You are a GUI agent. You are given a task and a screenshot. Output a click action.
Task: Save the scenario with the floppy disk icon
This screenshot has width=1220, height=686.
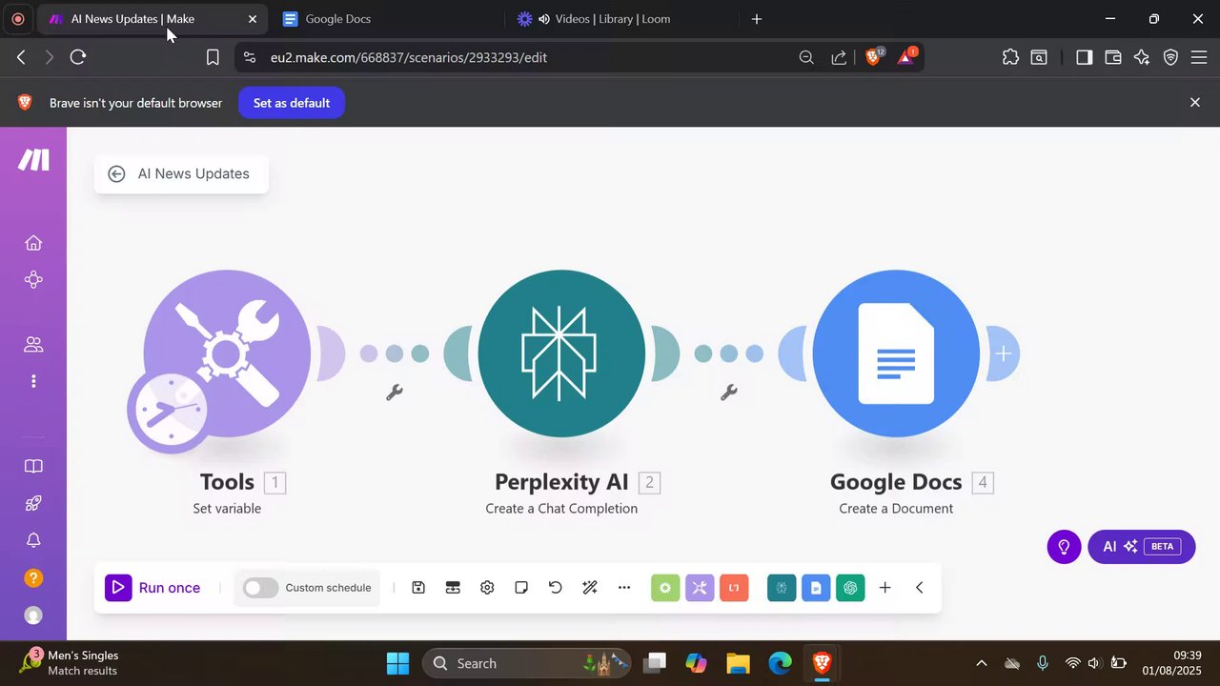[418, 588]
